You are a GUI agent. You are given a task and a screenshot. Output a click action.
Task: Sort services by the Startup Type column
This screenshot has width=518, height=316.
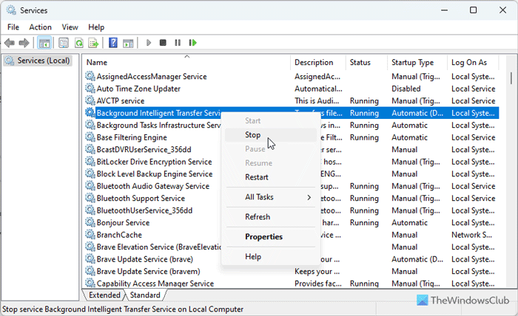(x=412, y=63)
